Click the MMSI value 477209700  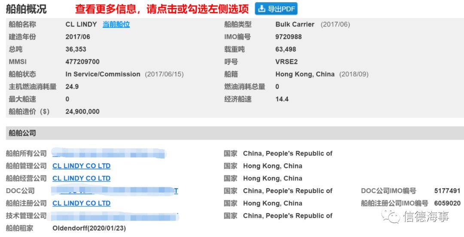click(x=82, y=62)
